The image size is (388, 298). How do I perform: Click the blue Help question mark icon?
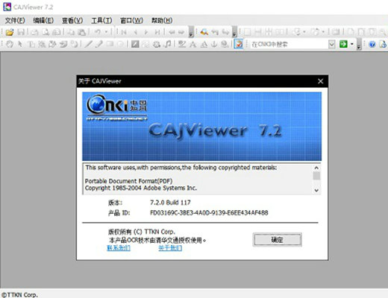coord(372,44)
